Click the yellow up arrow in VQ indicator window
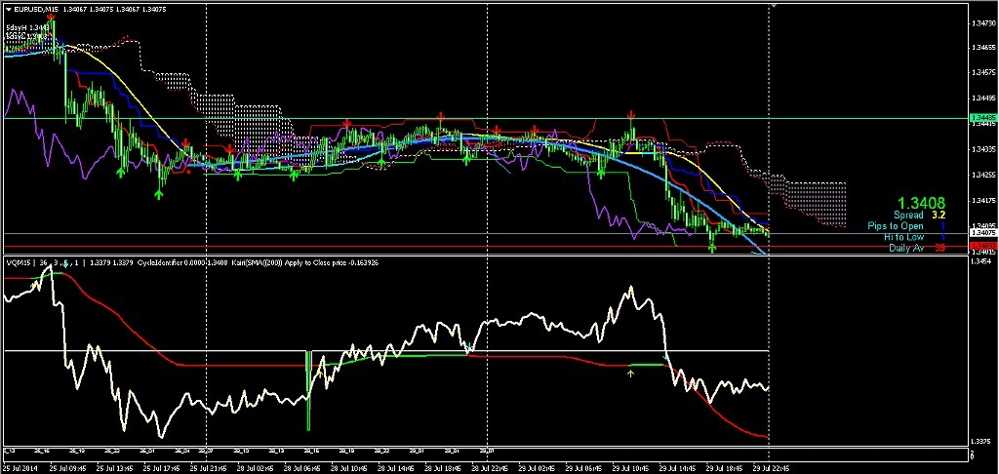 (x=630, y=374)
